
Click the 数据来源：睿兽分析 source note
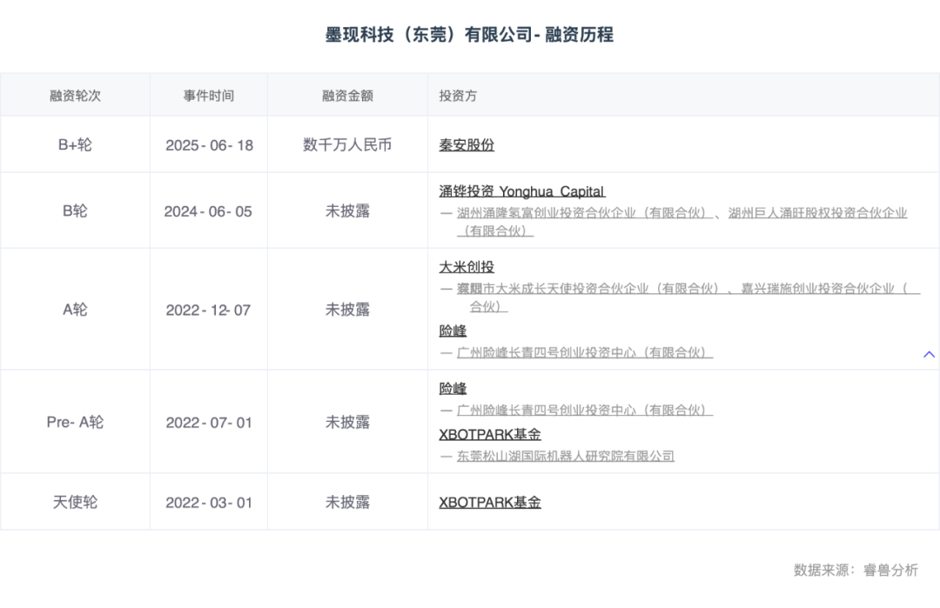tap(856, 570)
